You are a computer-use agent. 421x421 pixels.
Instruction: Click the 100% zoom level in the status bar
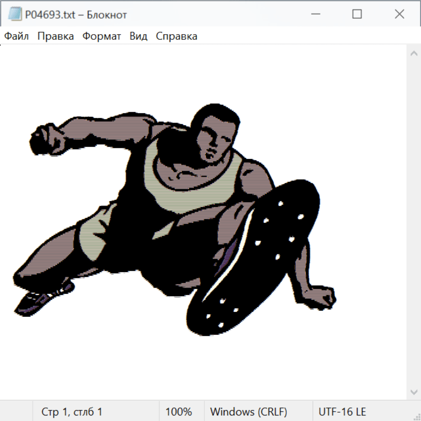[x=179, y=412]
